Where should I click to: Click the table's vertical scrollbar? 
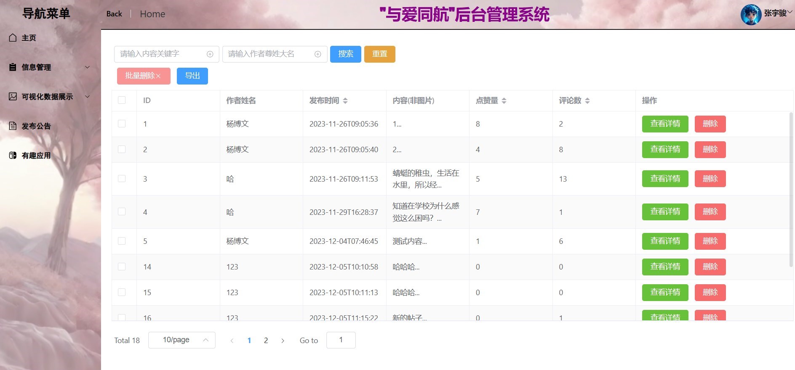pyautogui.click(x=791, y=189)
